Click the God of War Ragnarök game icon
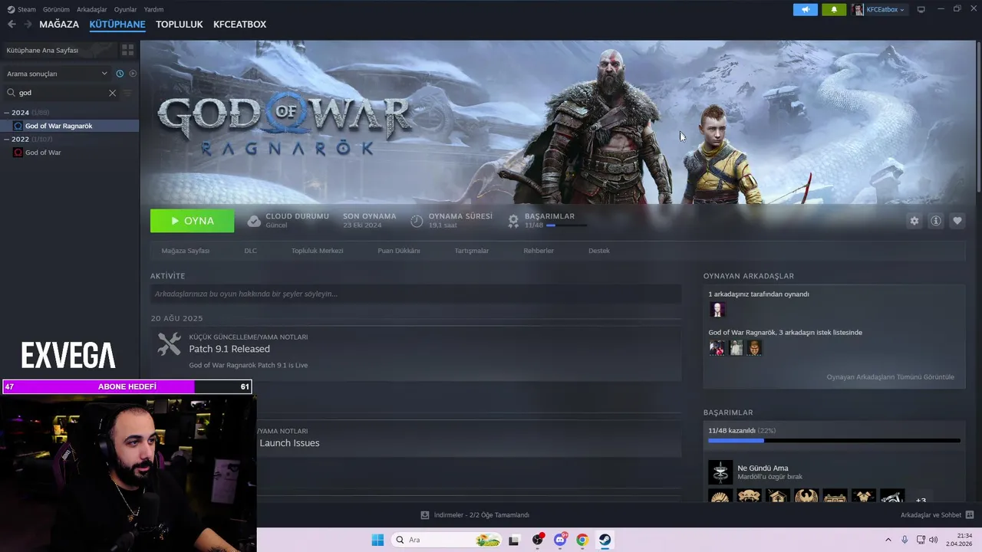The image size is (982, 552). [18, 126]
